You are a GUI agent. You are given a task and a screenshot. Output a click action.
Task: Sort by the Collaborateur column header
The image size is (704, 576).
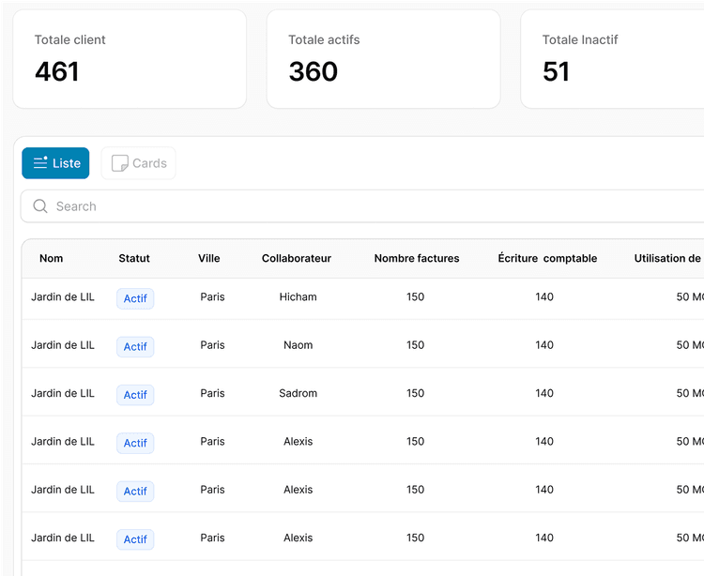coord(297,258)
